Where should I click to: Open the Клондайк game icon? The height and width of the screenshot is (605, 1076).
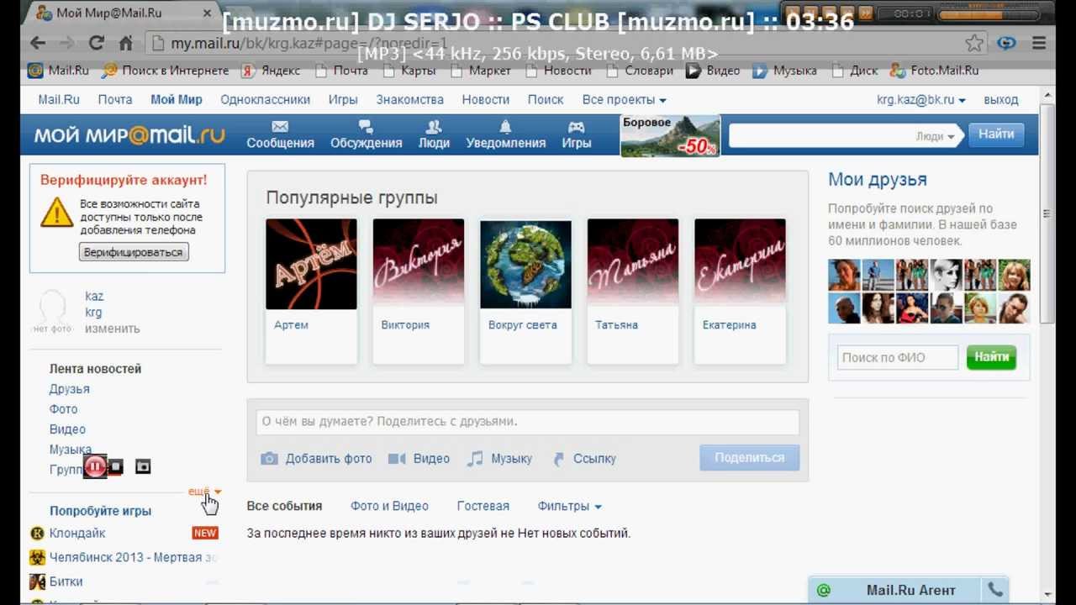37,533
